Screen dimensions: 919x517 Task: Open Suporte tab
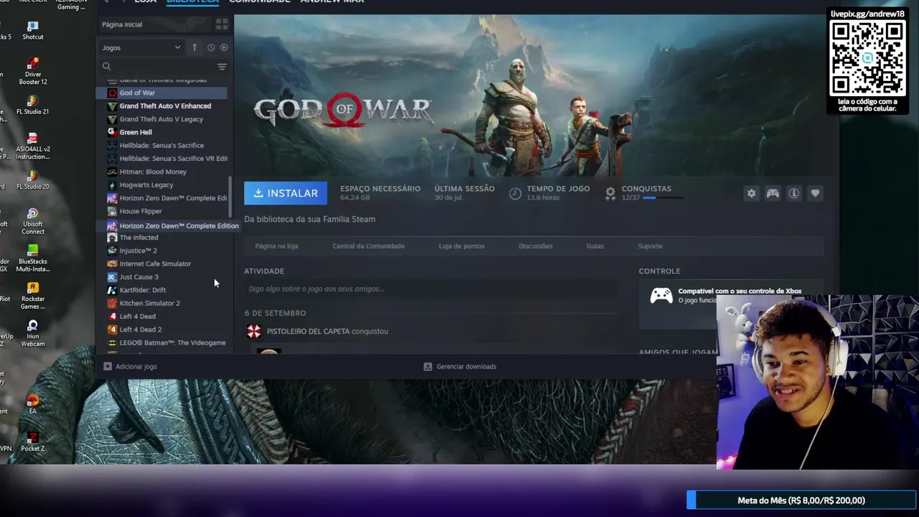(x=650, y=246)
